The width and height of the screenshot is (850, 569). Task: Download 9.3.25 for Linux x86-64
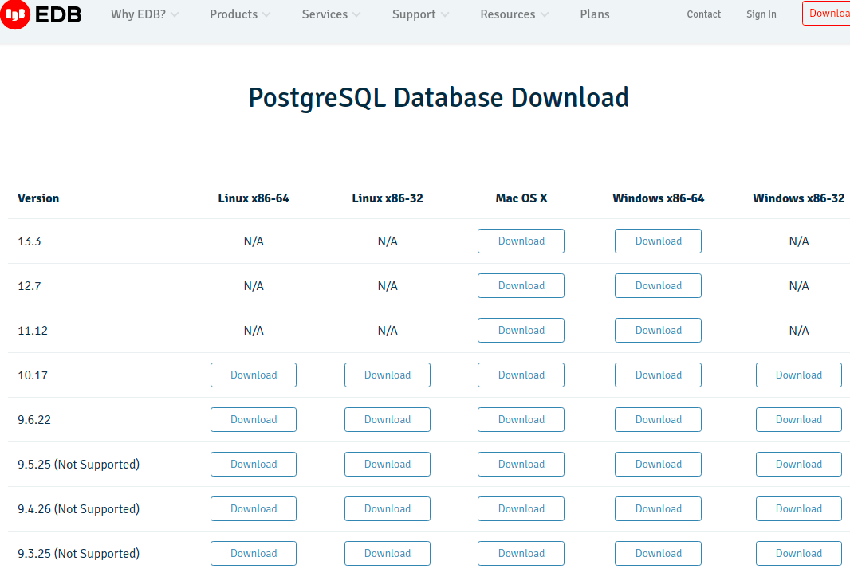pos(254,553)
